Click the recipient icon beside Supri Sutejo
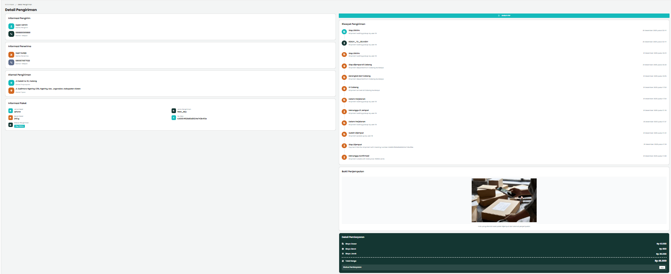Viewport: 671px width, 274px height. [x=11, y=55]
